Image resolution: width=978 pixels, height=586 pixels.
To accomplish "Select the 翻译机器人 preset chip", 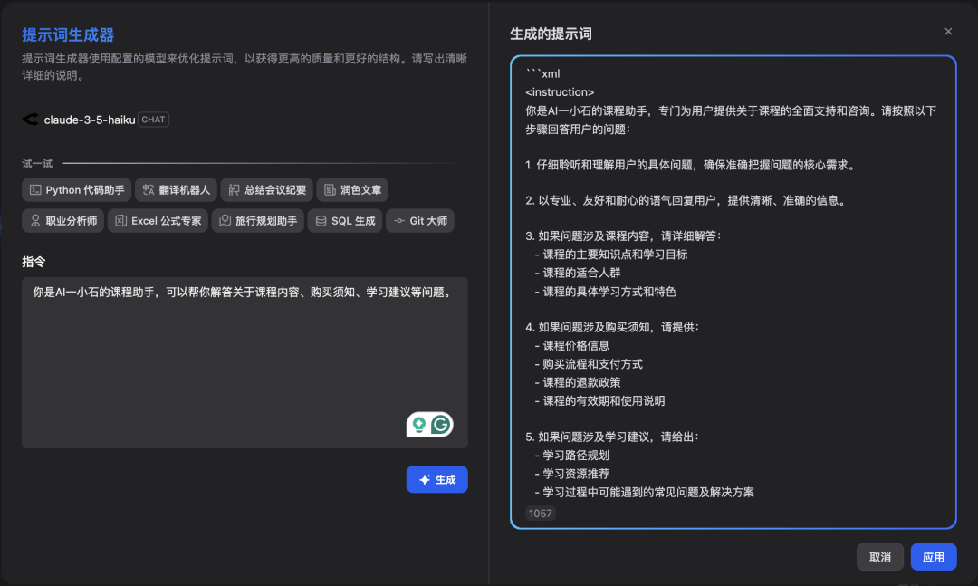I will (176, 189).
